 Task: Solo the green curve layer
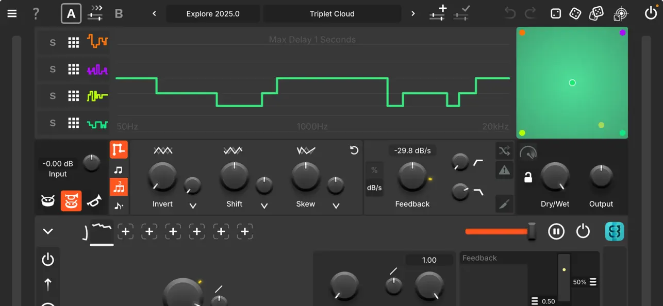pos(53,123)
